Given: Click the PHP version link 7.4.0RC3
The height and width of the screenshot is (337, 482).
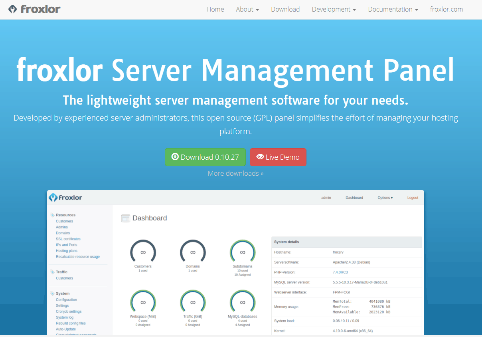Looking at the screenshot, I should pyautogui.click(x=340, y=272).
